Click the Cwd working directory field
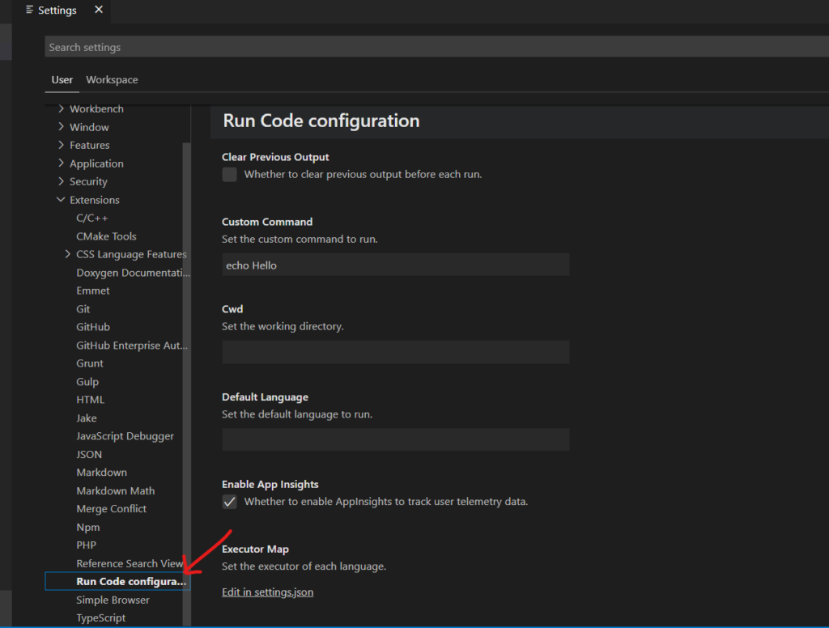The height and width of the screenshot is (628, 829). (x=395, y=352)
